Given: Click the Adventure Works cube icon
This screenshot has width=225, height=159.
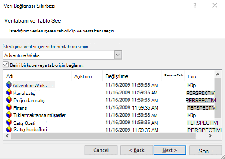Looking at the screenshot, I should (x=9, y=84).
